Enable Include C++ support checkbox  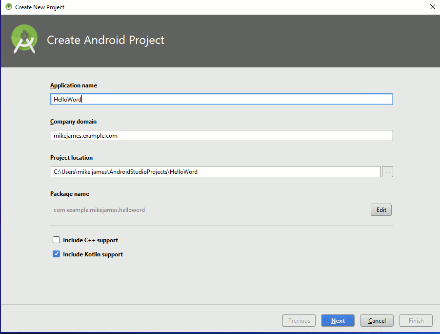[x=57, y=240]
